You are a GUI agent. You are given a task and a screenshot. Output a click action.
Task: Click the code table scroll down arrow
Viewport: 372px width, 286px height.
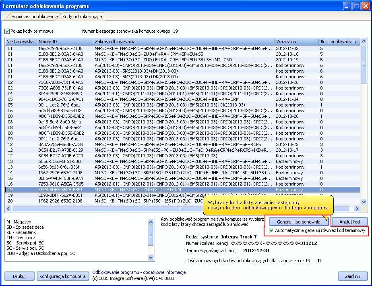(364, 202)
